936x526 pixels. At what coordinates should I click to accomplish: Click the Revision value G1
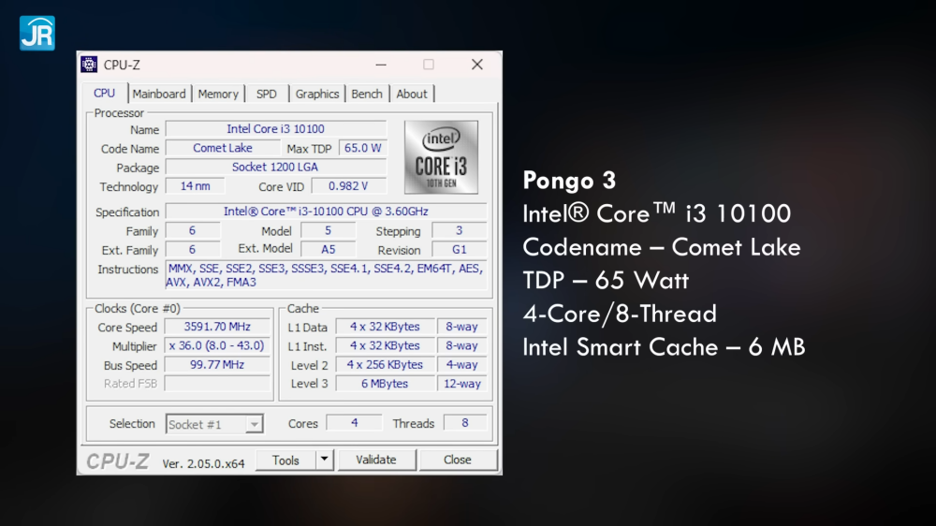[459, 250]
